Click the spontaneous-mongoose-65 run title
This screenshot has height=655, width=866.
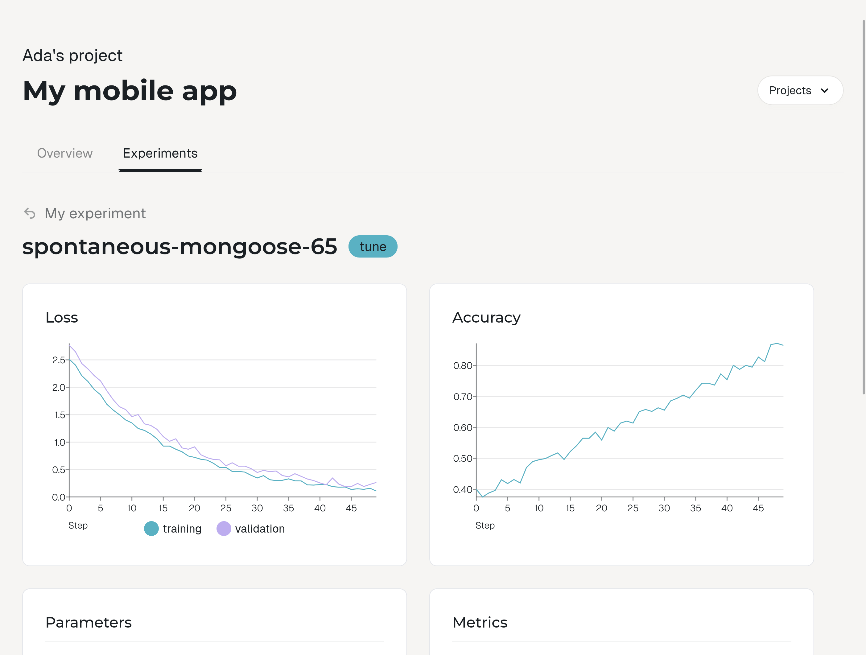[180, 247]
